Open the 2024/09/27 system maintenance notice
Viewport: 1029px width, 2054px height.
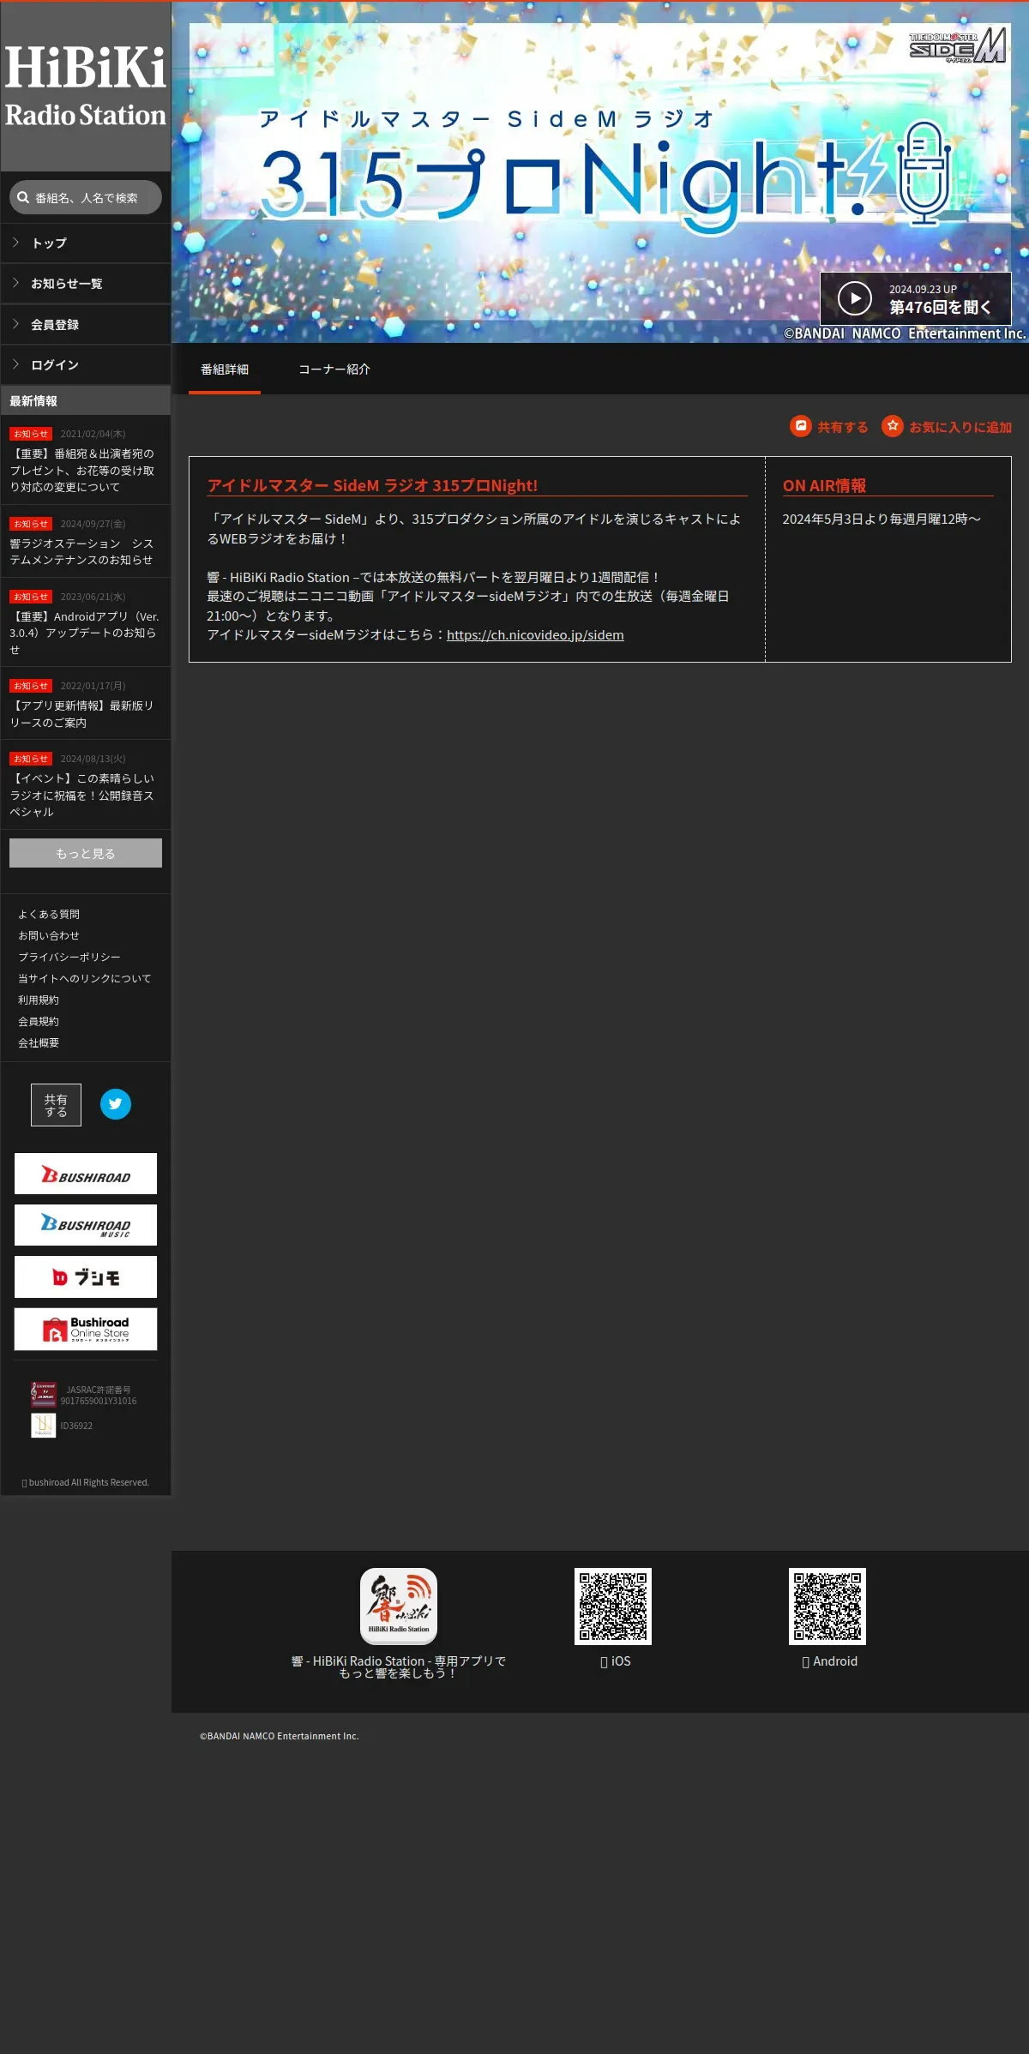[x=86, y=543]
